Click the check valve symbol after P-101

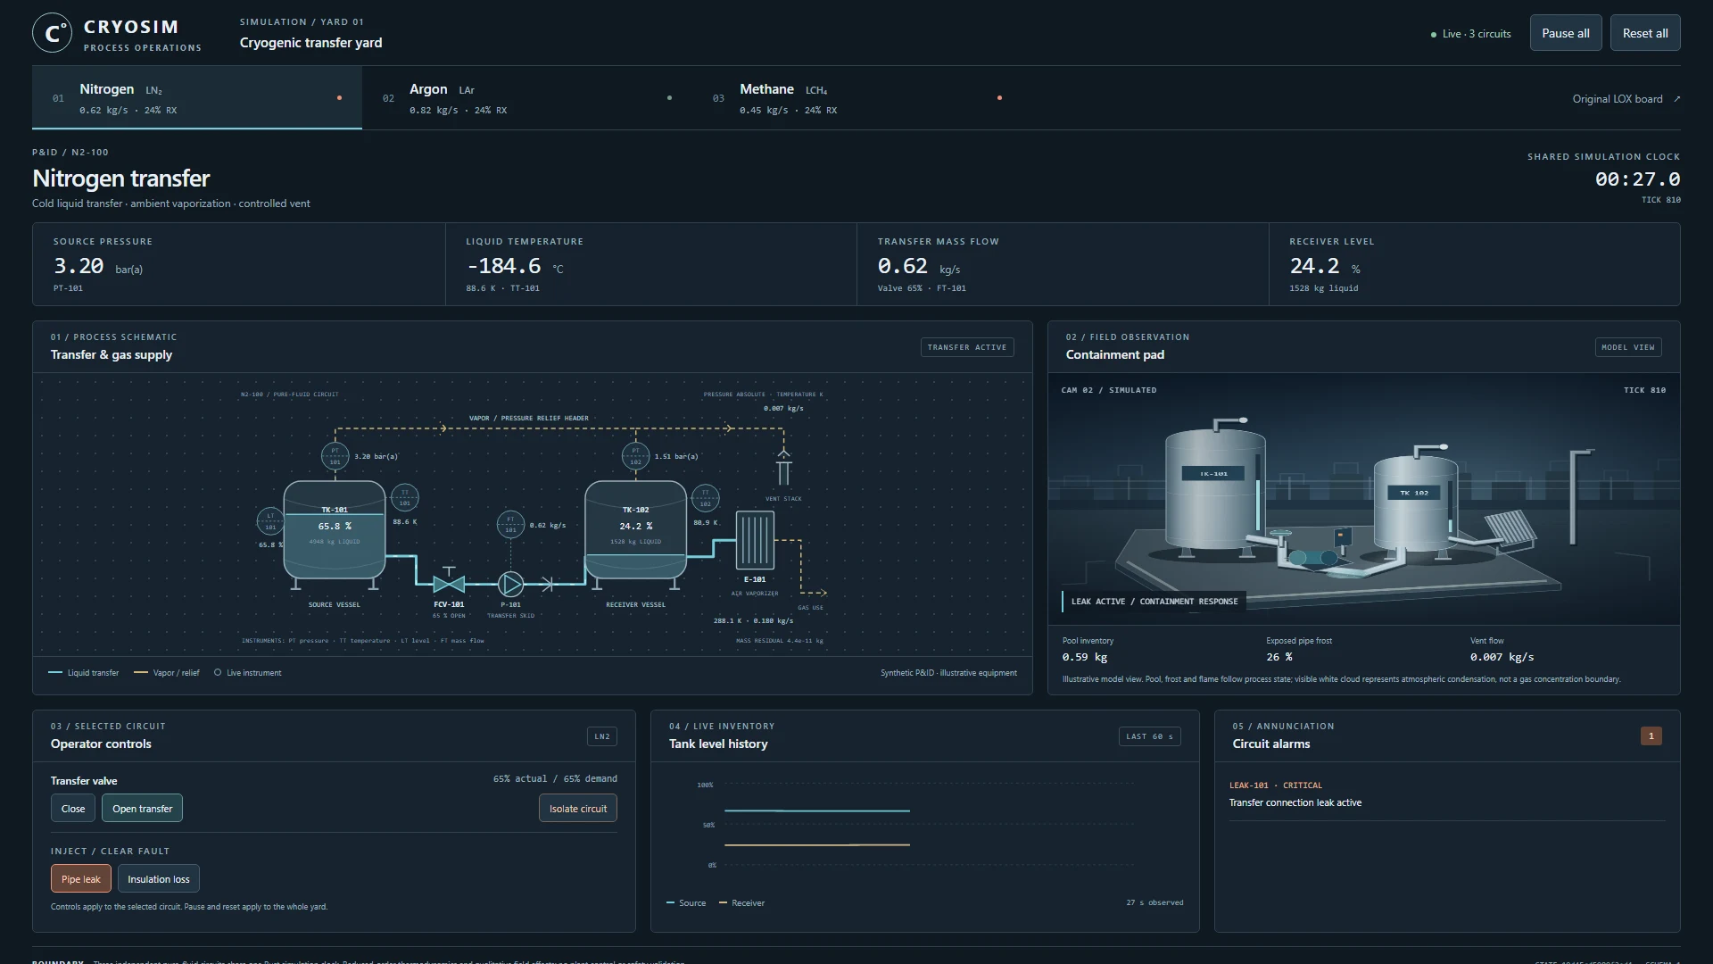(x=548, y=584)
